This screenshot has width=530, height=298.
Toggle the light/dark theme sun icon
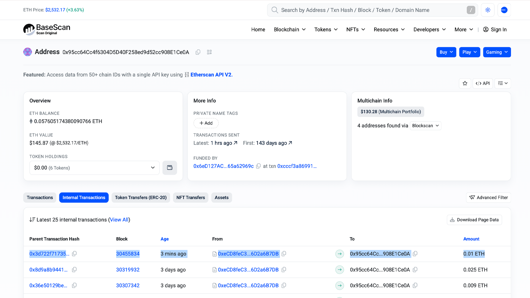pos(488,10)
